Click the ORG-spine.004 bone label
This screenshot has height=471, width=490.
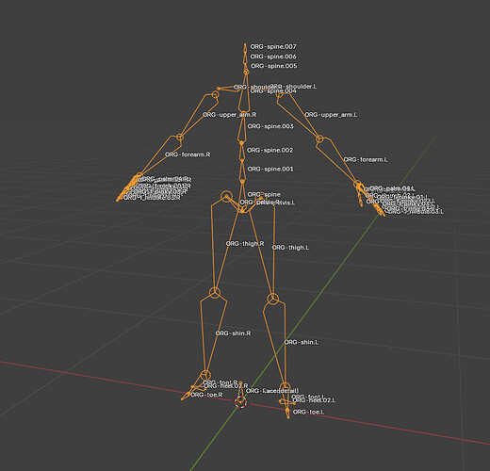273,91
